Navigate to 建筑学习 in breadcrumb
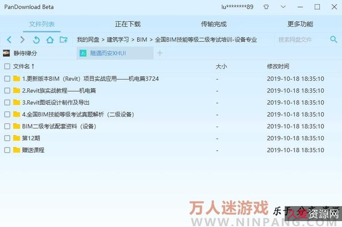342x227 pixels. (x=118, y=39)
